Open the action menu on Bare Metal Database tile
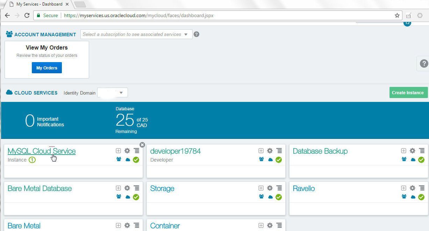This screenshot has height=231, width=429. (x=136, y=188)
